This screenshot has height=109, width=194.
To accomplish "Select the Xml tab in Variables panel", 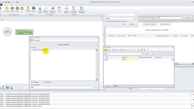I will (x=131, y=50).
